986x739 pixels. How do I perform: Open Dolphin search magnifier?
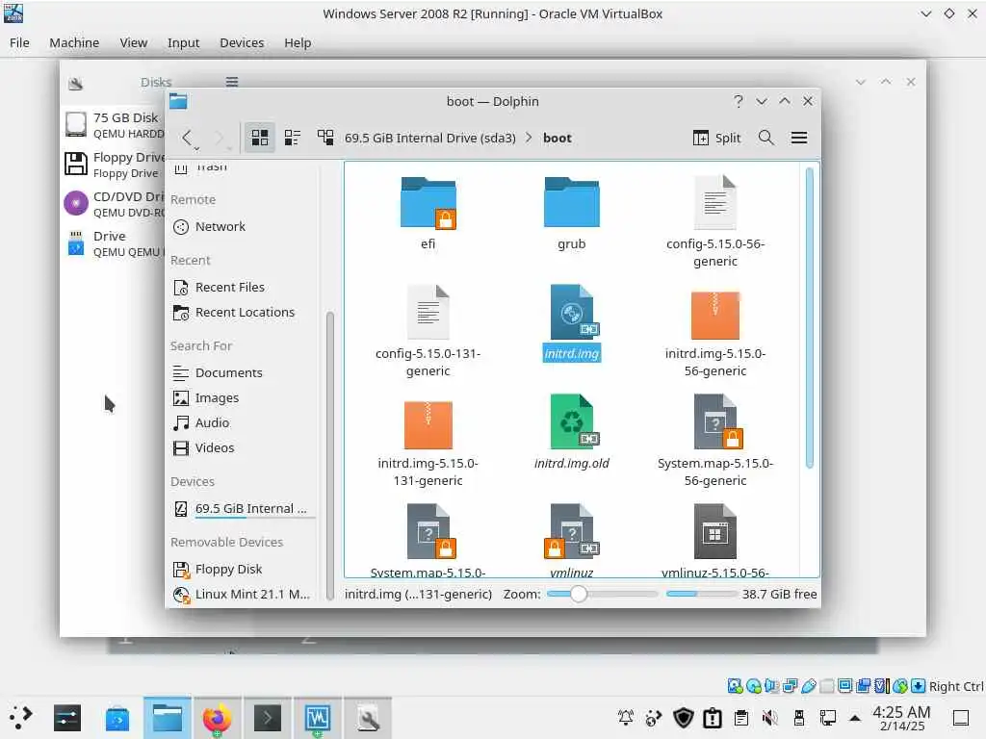click(x=765, y=138)
